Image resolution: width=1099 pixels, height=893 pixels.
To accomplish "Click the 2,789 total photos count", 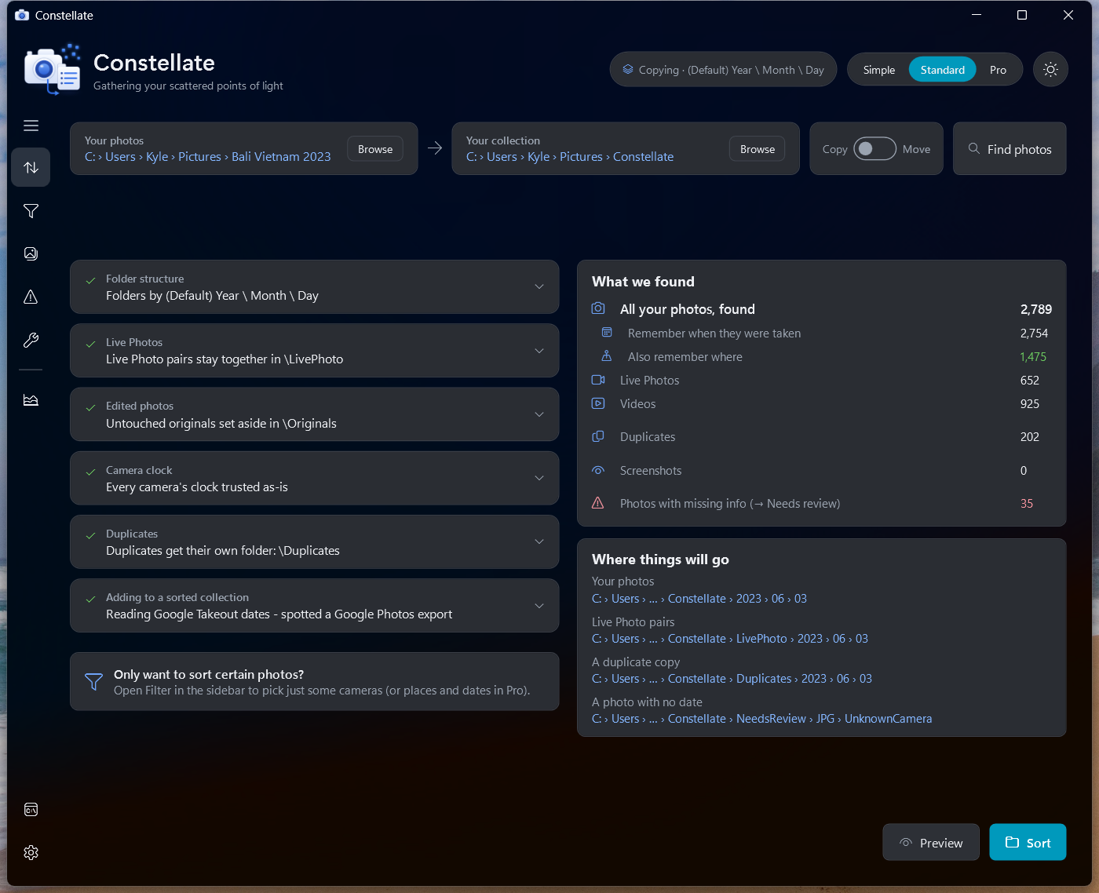I will 1035,309.
